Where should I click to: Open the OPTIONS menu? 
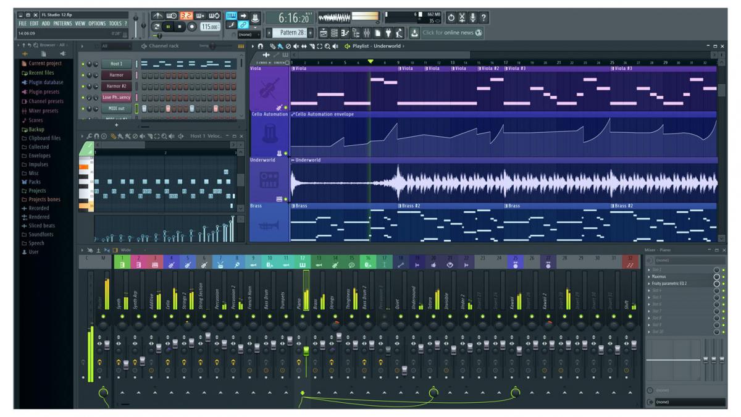click(97, 23)
